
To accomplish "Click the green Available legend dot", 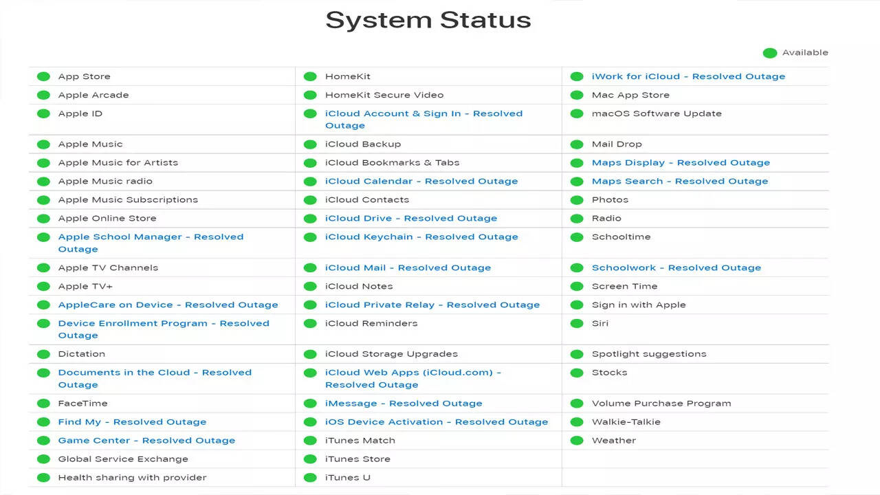I will [769, 53].
